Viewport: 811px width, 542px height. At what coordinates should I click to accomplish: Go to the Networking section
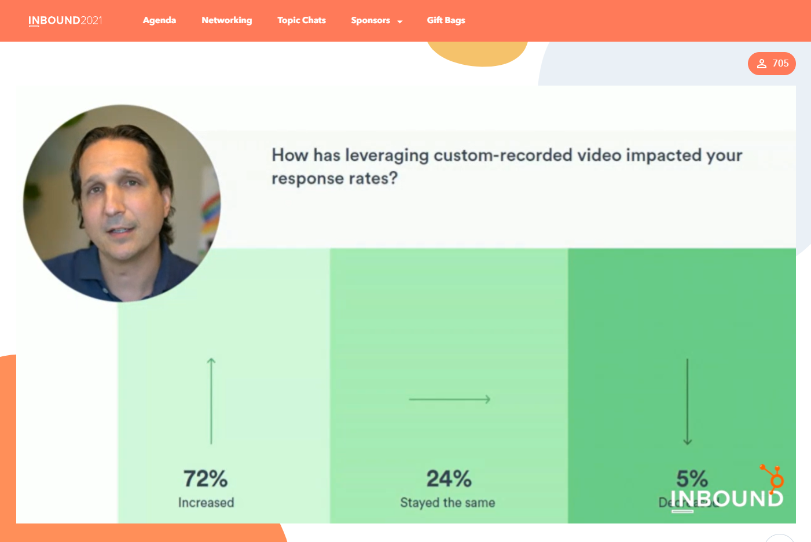227,20
